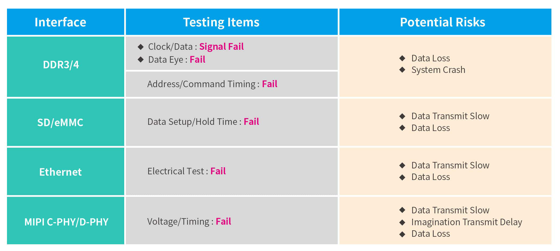Click the Data Transmit Slow bullet in Ethernet row

[402, 165]
